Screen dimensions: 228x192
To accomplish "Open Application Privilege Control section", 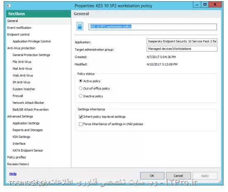I will (x=31, y=41).
